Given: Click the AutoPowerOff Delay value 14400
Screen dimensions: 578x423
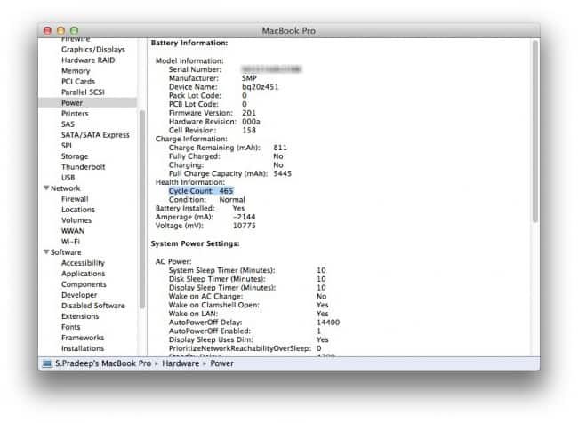Looking at the screenshot, I should tap(328, 323).
